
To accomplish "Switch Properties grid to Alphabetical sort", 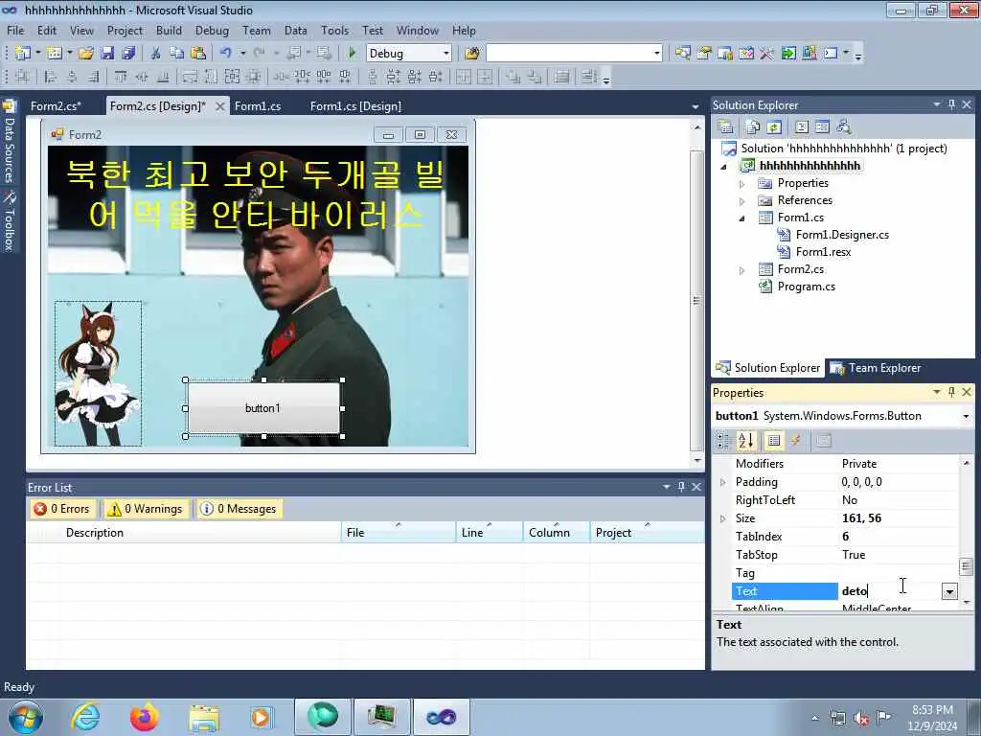I will click(x=746, y=441).
